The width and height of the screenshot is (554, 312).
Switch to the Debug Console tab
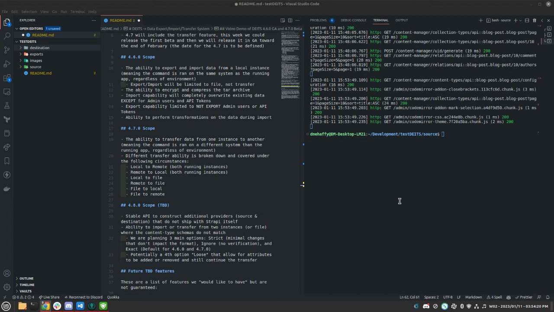[353, 20]
